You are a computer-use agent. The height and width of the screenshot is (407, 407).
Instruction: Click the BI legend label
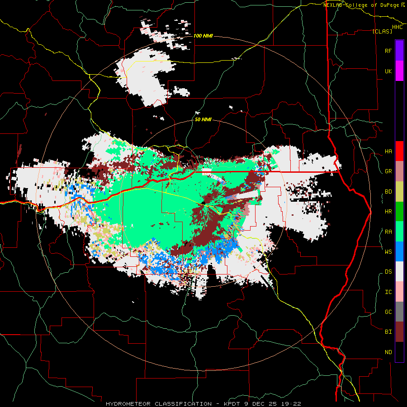(388, 332)
